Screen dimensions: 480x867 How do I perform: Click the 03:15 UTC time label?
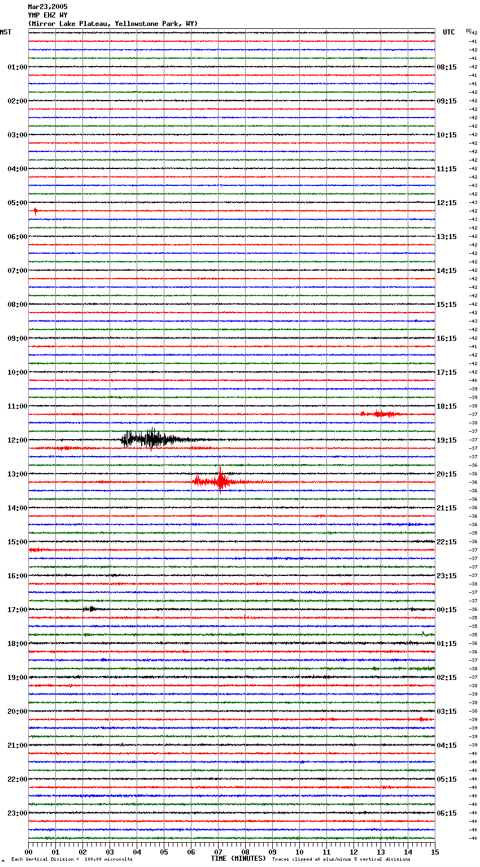click(x=447, y=712)
